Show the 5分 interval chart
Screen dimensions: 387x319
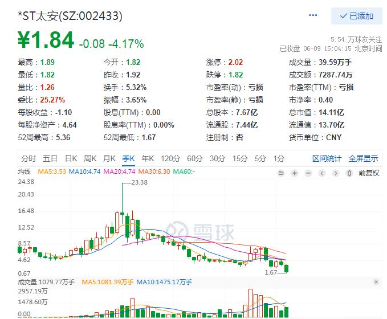260,158
